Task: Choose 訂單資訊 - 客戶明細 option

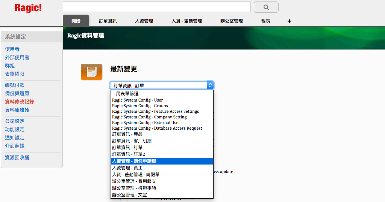Action: coord(162,141)
